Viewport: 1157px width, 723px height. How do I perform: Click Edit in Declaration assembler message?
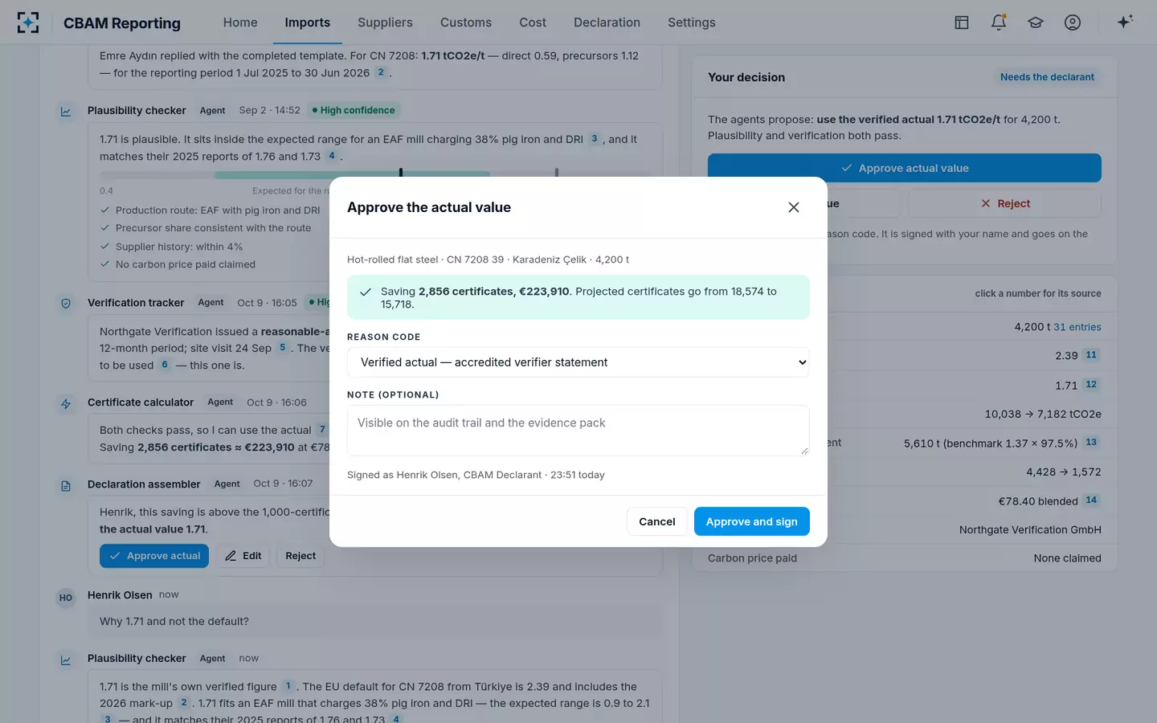(x=243, y=556)
